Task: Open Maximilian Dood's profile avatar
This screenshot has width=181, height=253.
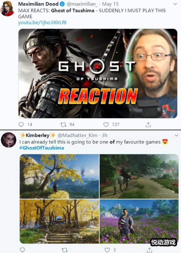Action: coord(7,8)
